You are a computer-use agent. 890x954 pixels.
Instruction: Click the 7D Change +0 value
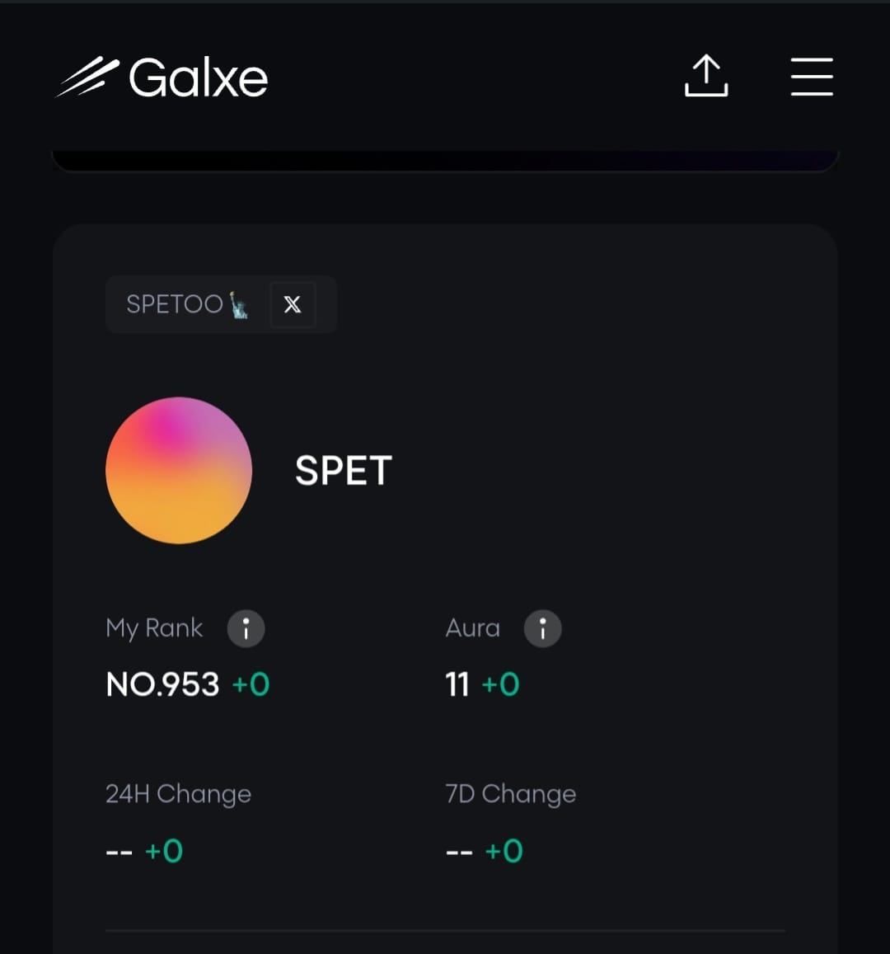point(504,851)
